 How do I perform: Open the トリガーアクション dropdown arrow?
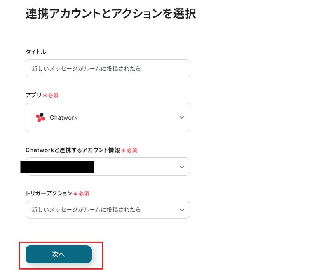182,210
